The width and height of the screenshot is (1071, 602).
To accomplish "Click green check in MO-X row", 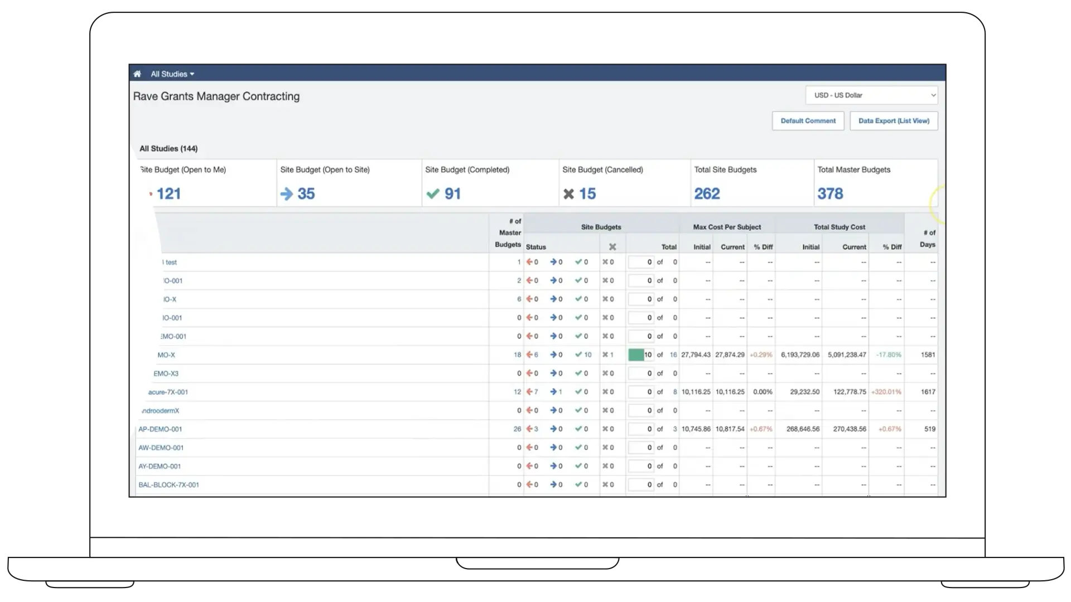I will click(x=578, y=355).
